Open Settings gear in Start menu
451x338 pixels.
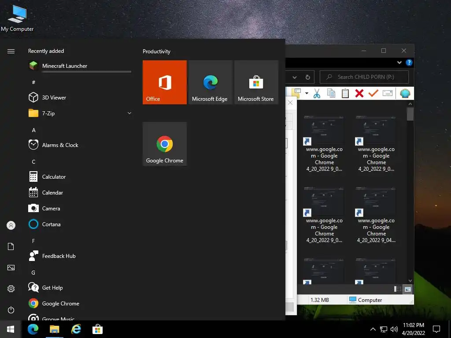(x=11, y=289)
